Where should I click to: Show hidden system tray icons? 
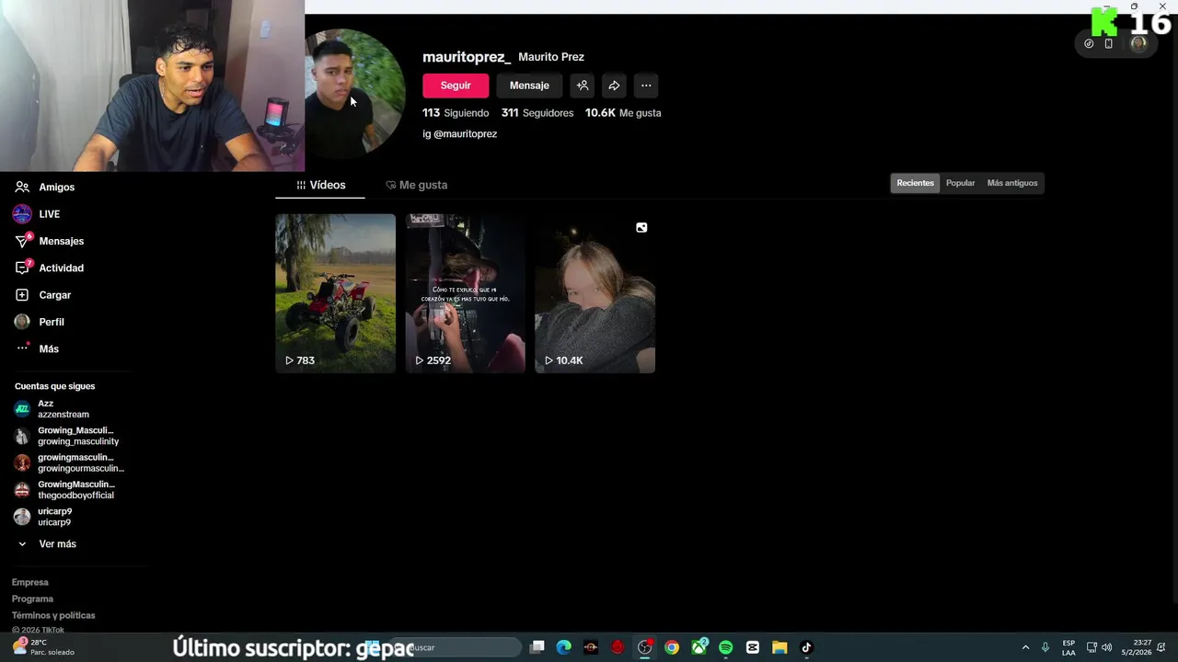tap(1025, 647)
